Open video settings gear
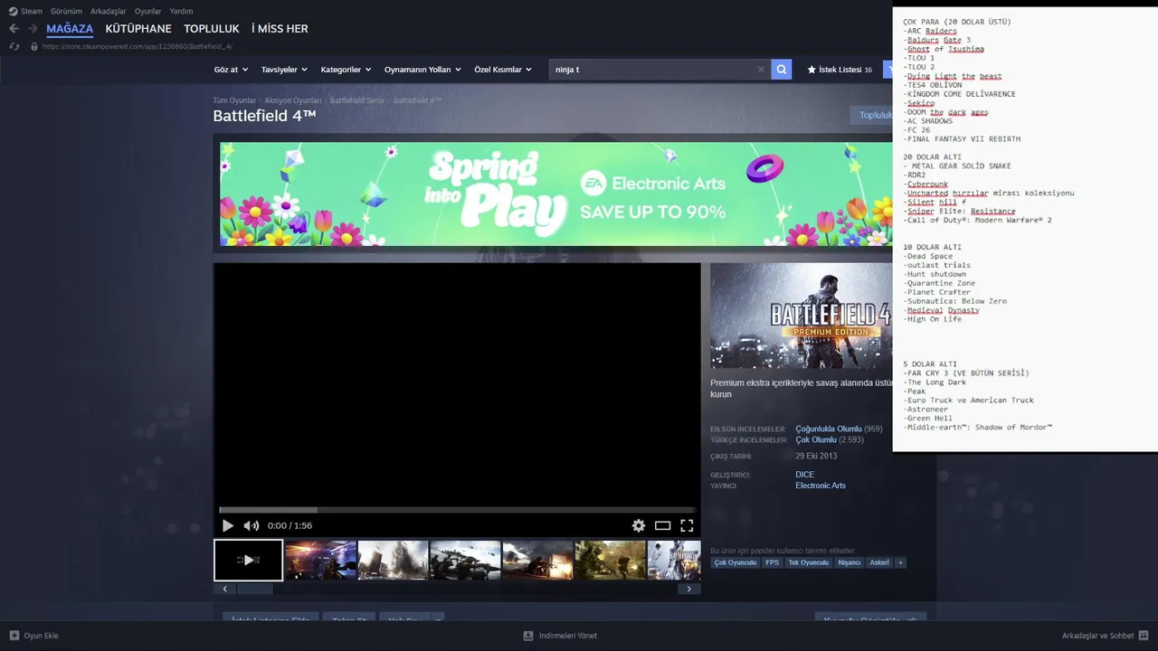Image resolution: width=1158 pixels, height=651 pixels. tap(639, 525)
